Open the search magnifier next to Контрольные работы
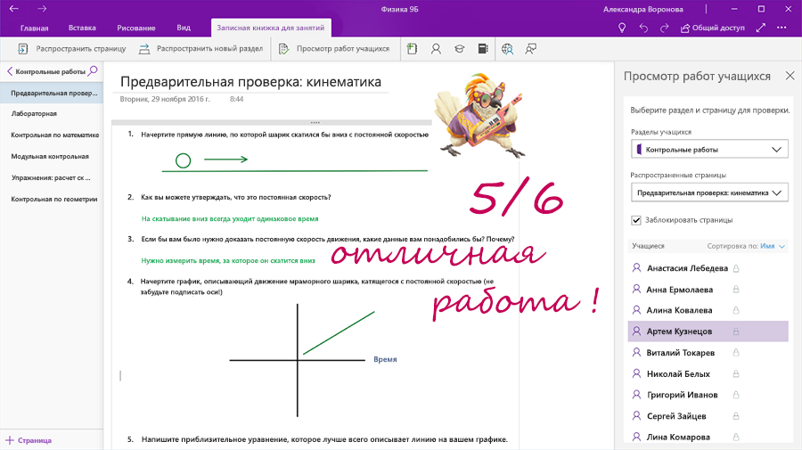This screenshot has width=802, height=450. [94, 70]
